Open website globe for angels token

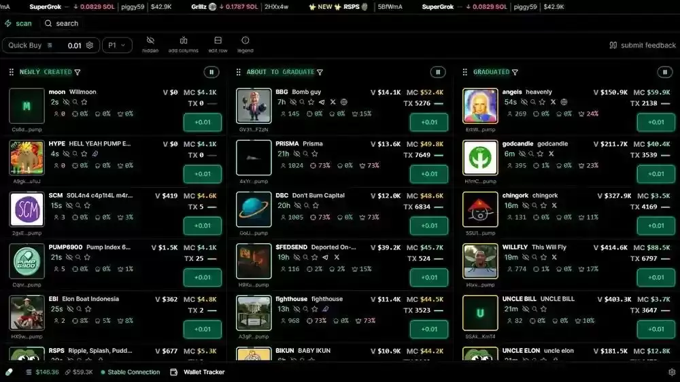[564, 102]
